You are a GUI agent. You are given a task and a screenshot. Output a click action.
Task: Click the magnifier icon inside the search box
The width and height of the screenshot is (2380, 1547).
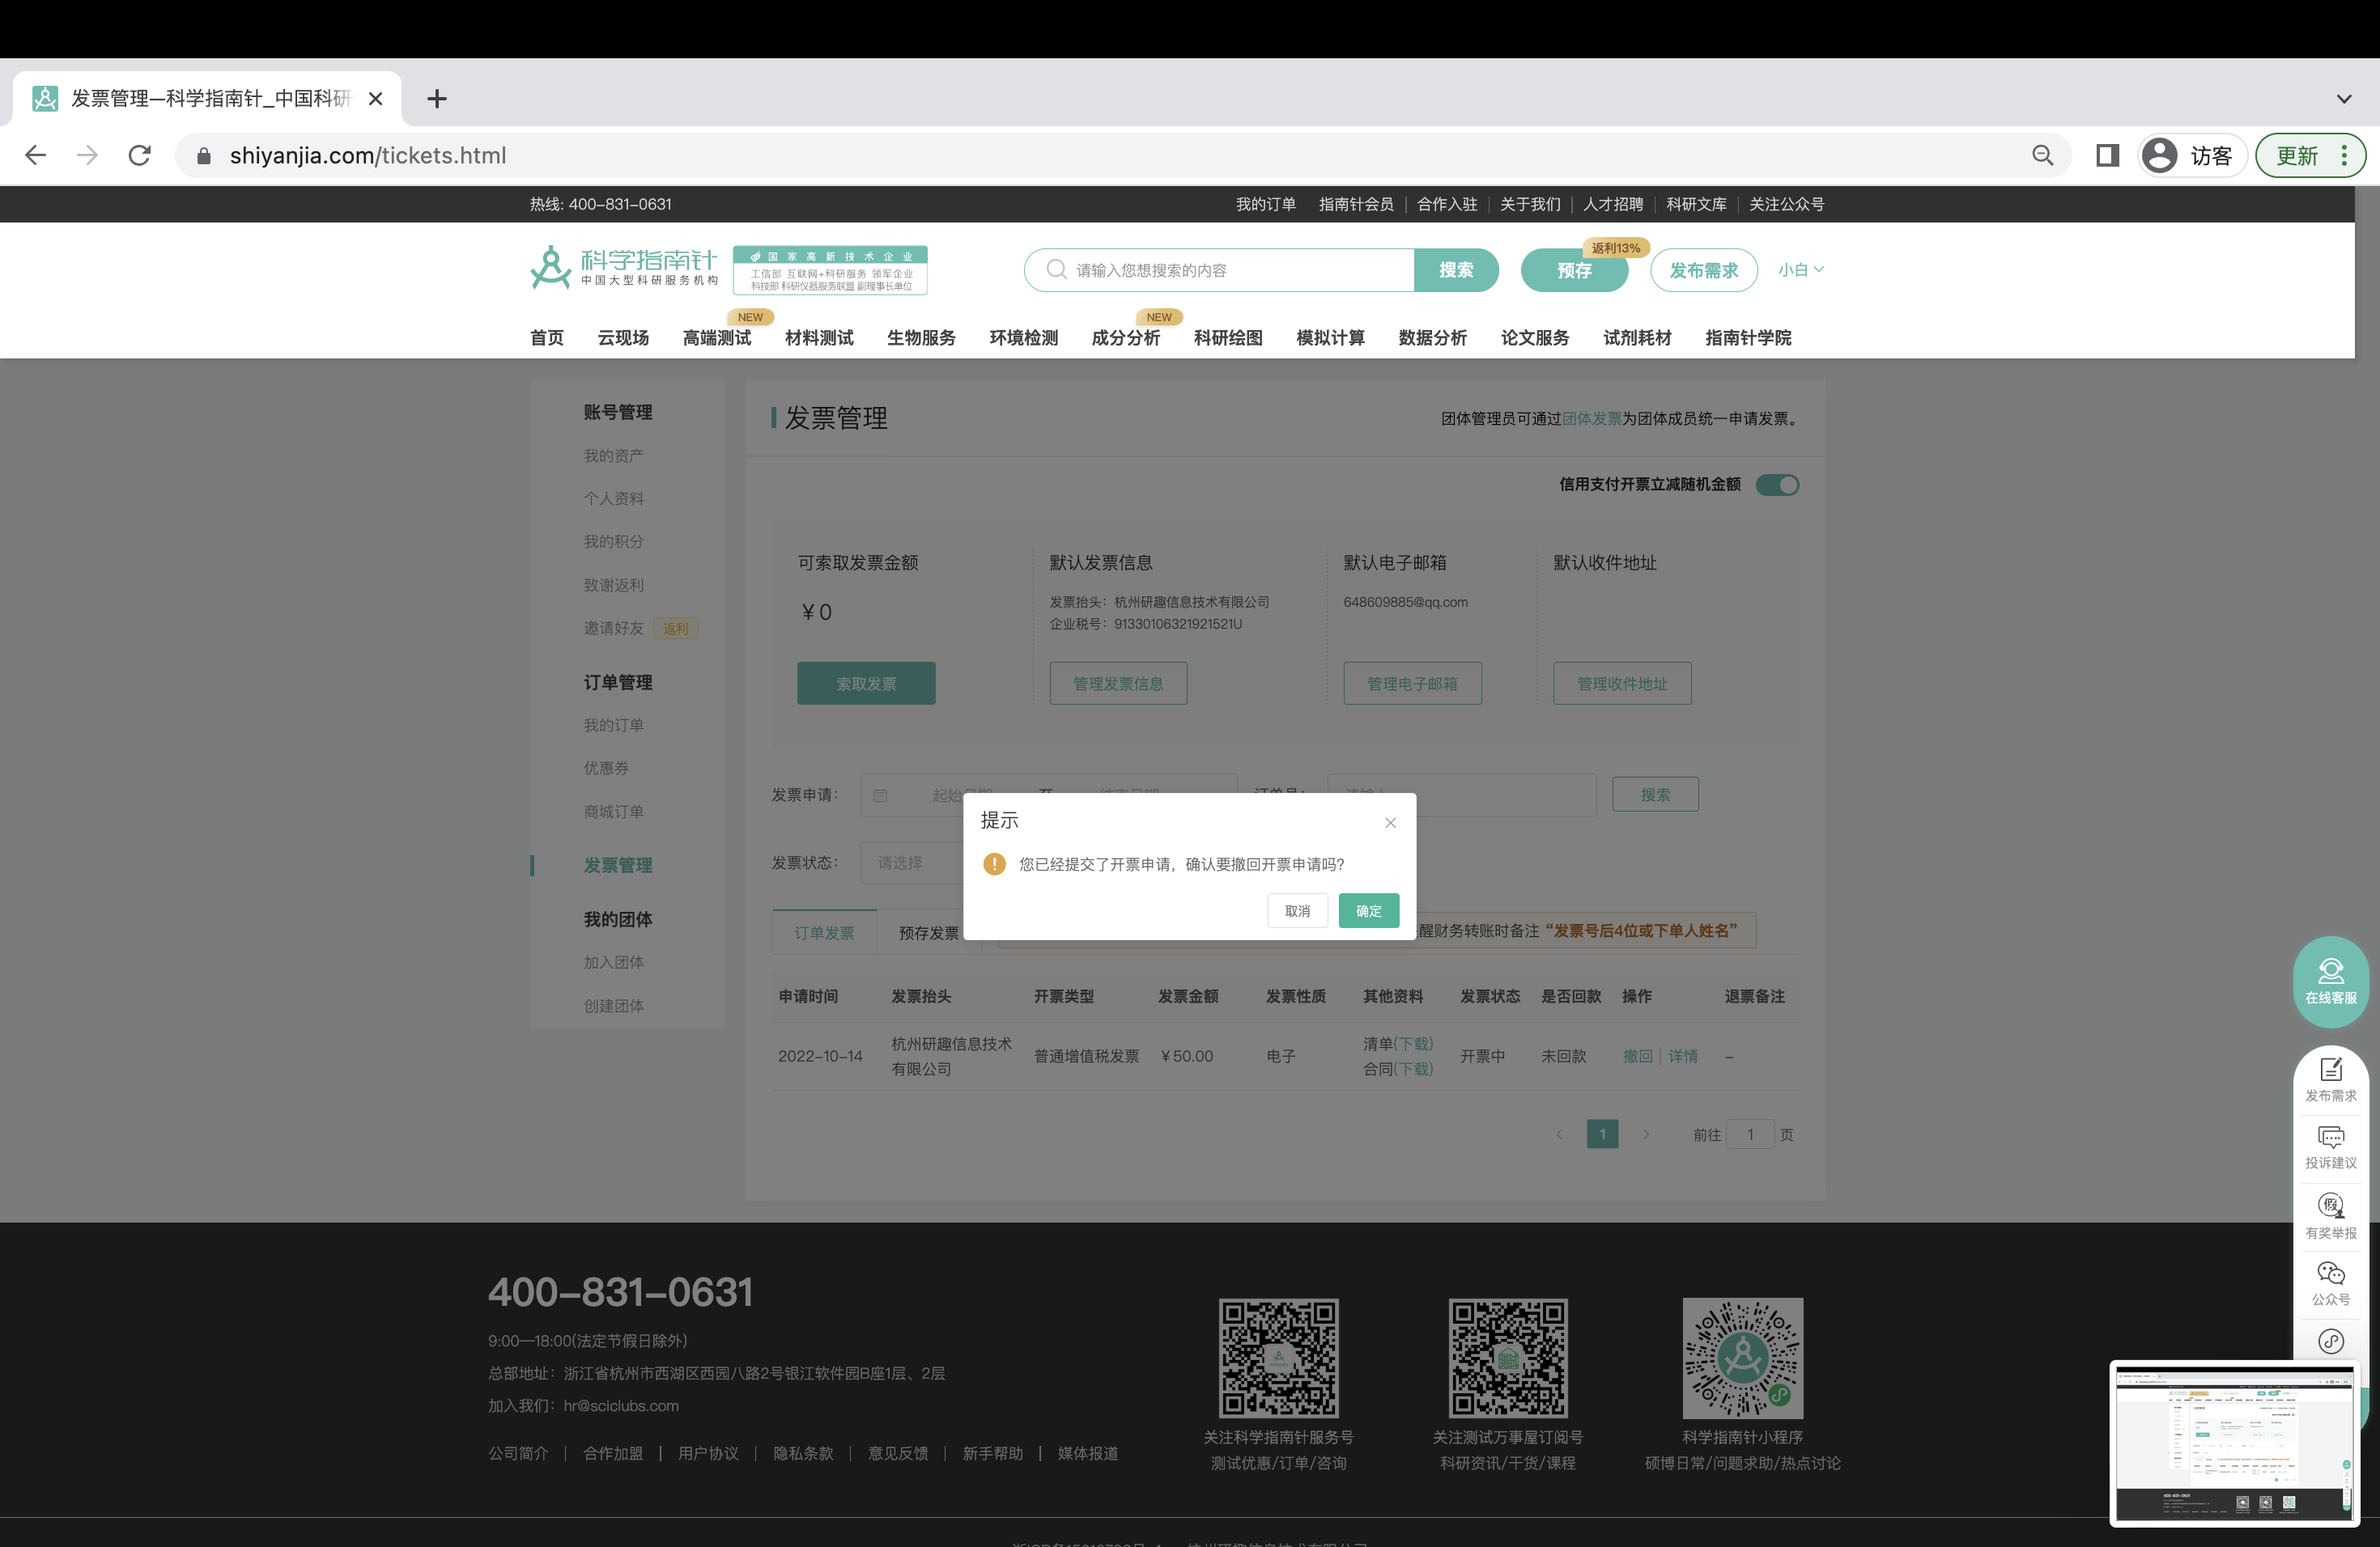point(1055,269)
